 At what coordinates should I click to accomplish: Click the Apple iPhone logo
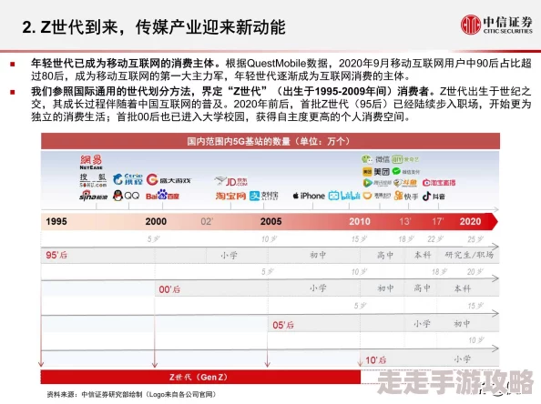[x=309, y=196]
